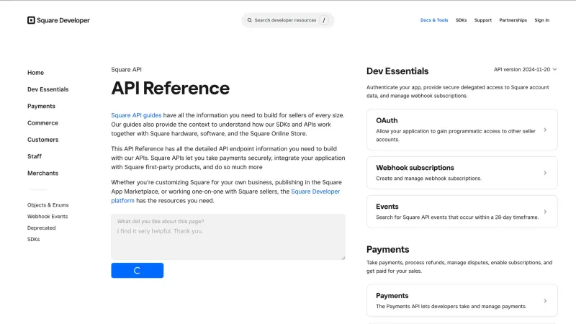
Task: Select Merchants in sidebar
Action: [42, 173]
